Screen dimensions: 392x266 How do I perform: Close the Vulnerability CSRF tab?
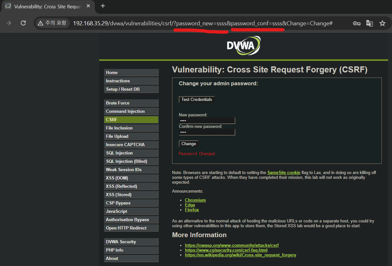(89, 6)
